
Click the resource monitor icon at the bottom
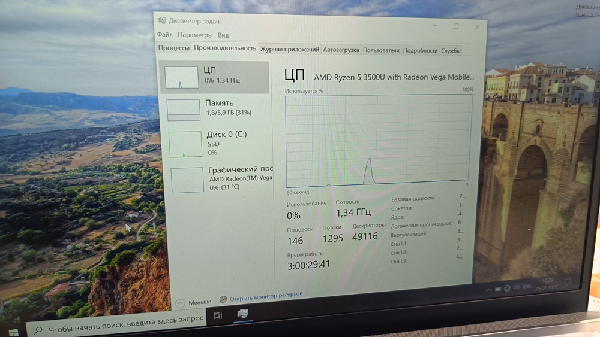(x=223, y=299)
